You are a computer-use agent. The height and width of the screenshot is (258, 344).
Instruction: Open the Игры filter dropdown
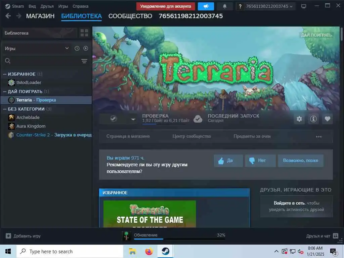coord(37,48)
